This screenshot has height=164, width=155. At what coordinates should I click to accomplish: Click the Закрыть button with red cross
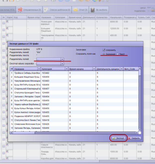134,138
